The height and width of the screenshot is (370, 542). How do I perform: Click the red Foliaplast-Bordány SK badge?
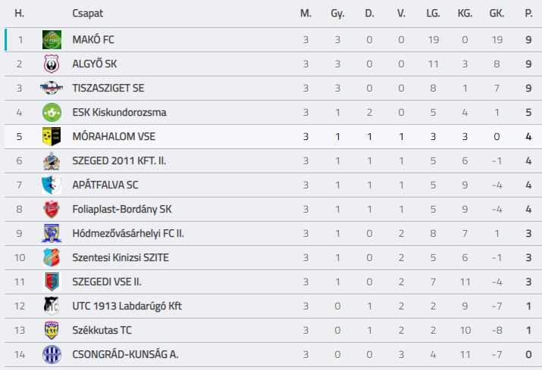pyautogui.click(x=52, y=209)
